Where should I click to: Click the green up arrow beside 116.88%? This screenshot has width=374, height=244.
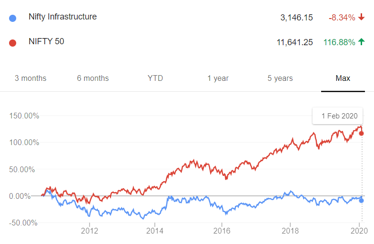(361, 42)
